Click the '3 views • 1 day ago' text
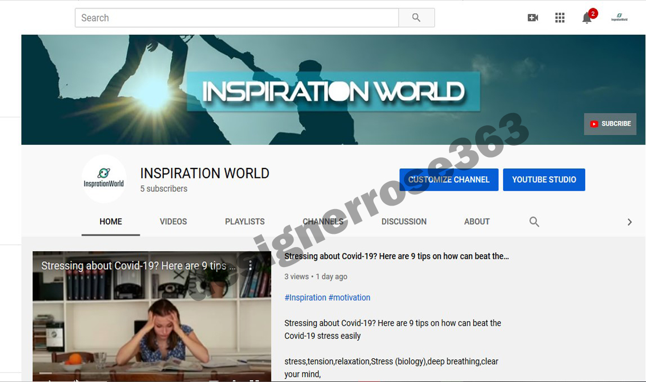The image size is (646, 382). tap(316, 276)
